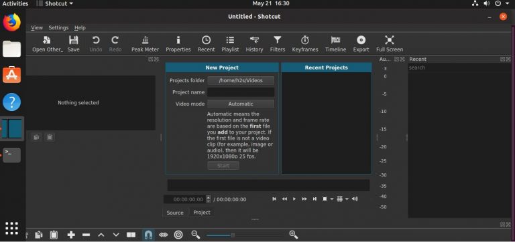Switch to the Project tab

(x=202, y=212)
